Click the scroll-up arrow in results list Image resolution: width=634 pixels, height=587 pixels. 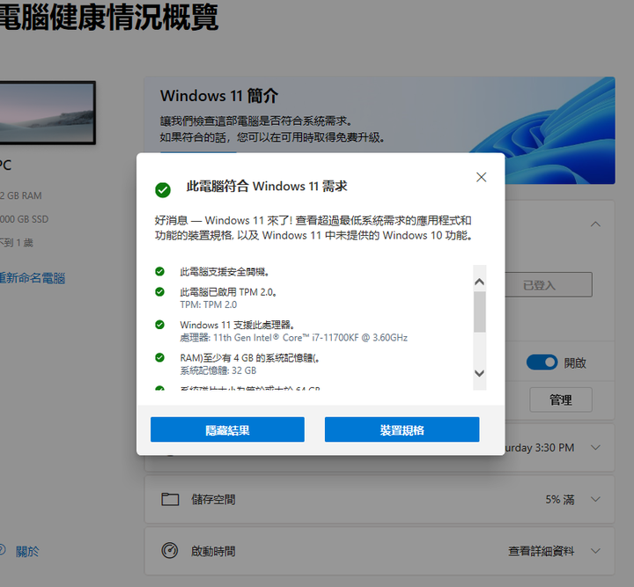480,282
